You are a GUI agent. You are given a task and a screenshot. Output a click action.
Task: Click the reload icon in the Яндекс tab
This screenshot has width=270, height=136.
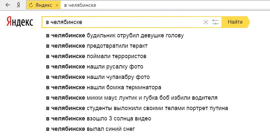point(31,5)
